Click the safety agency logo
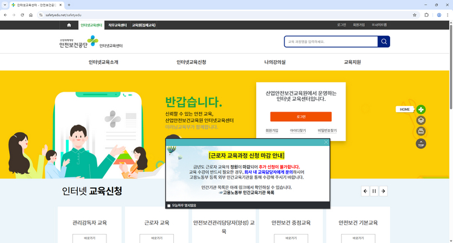This screenshot has width=453, height=243. [91, 42]
